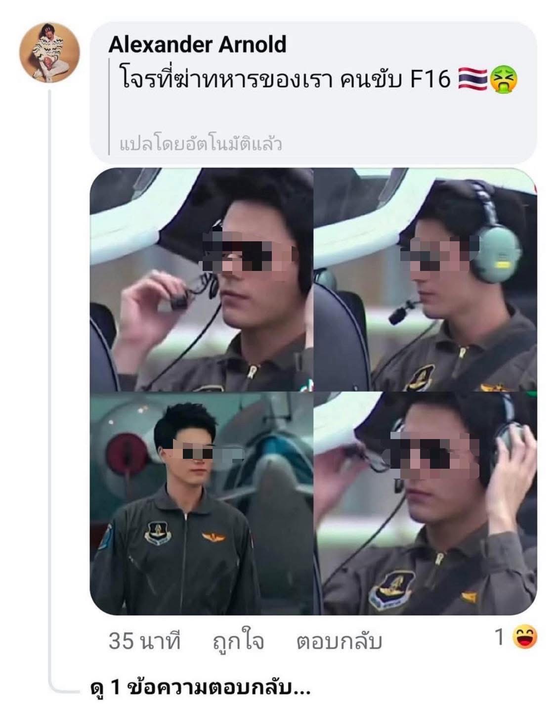
Task: Click the Haha reaction emoji icon
Action: click(524, 638)
